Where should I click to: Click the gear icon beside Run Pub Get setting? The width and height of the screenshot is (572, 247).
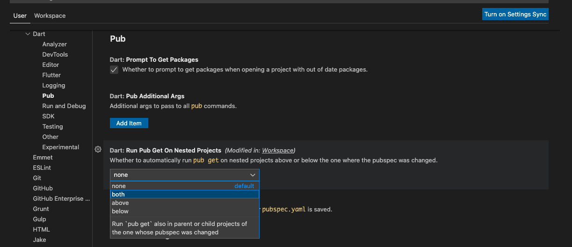[x=98, y=150]
